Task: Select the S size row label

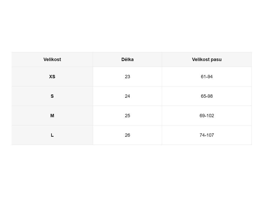Action: point(52,96)
